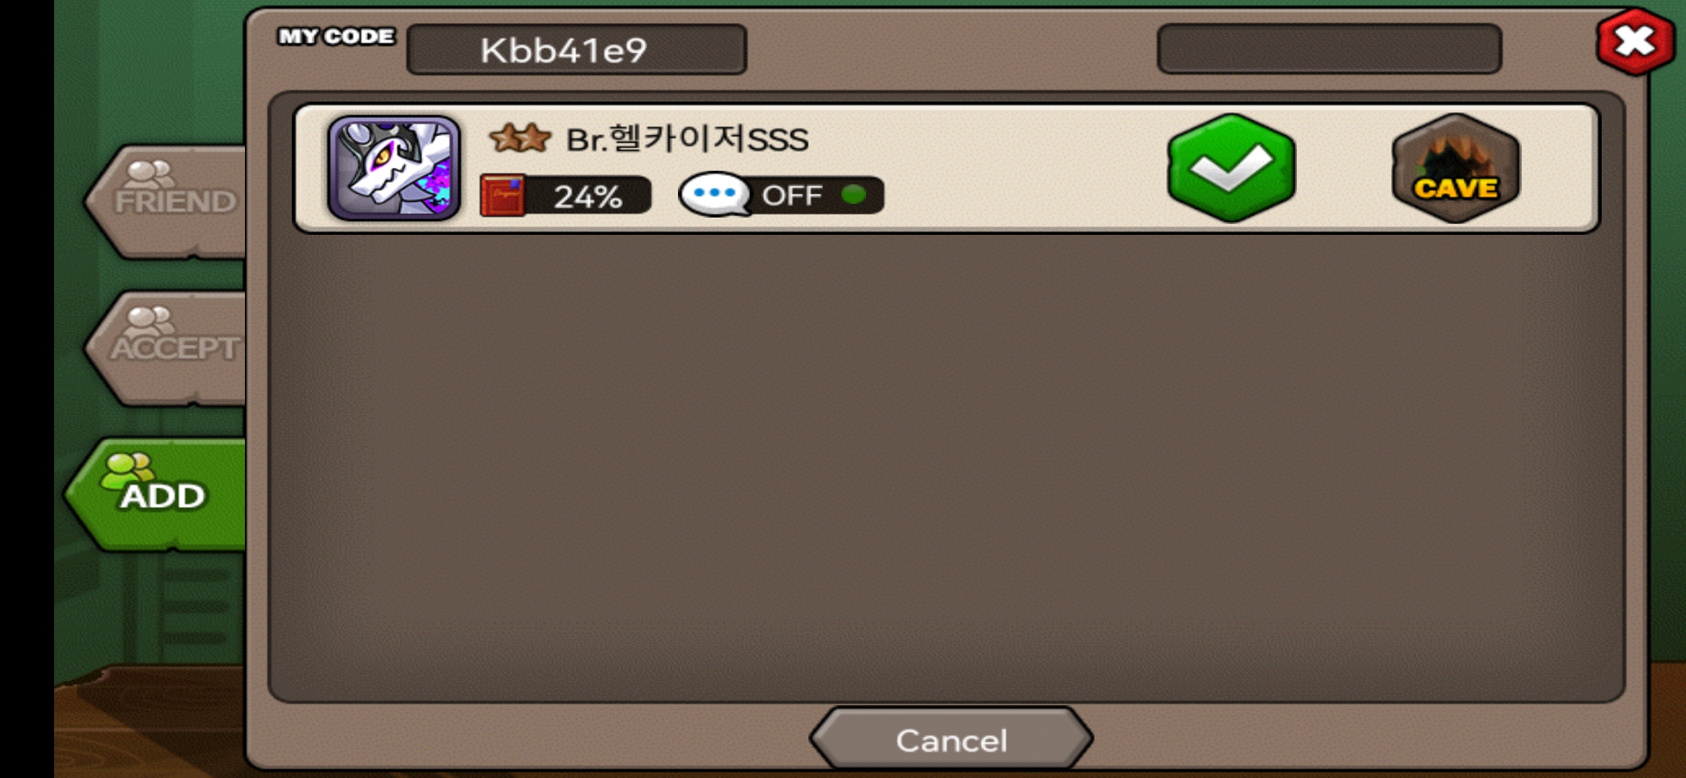Tap the green status dot beside OFF
This screenshot has height=778, width=1686.
854,194
